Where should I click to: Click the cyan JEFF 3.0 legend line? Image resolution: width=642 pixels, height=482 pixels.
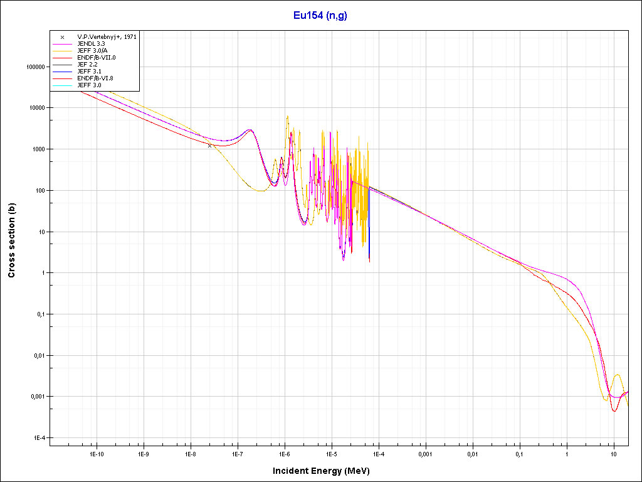click(62, 85)
